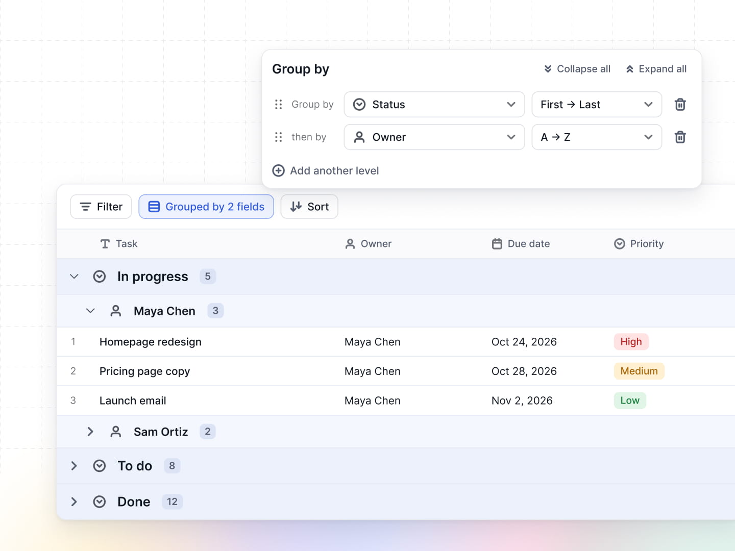Screen dimensions: 735x551
Task: Click the Homepage redesign task
Action: tap(151, 342)
